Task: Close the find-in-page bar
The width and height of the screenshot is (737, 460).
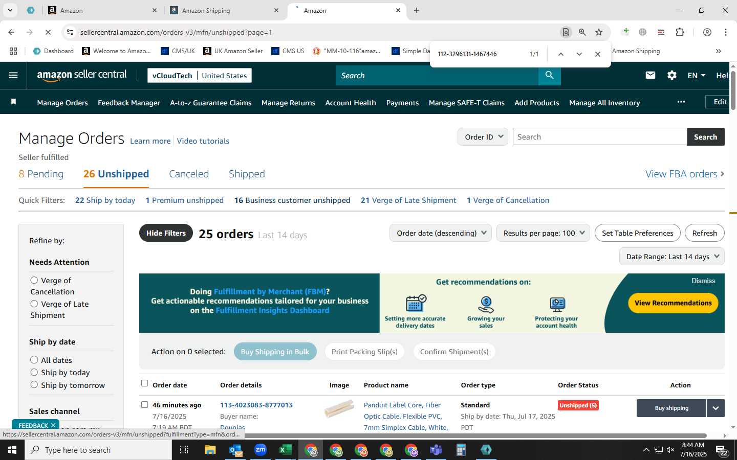Action: [x=598, y=54]
